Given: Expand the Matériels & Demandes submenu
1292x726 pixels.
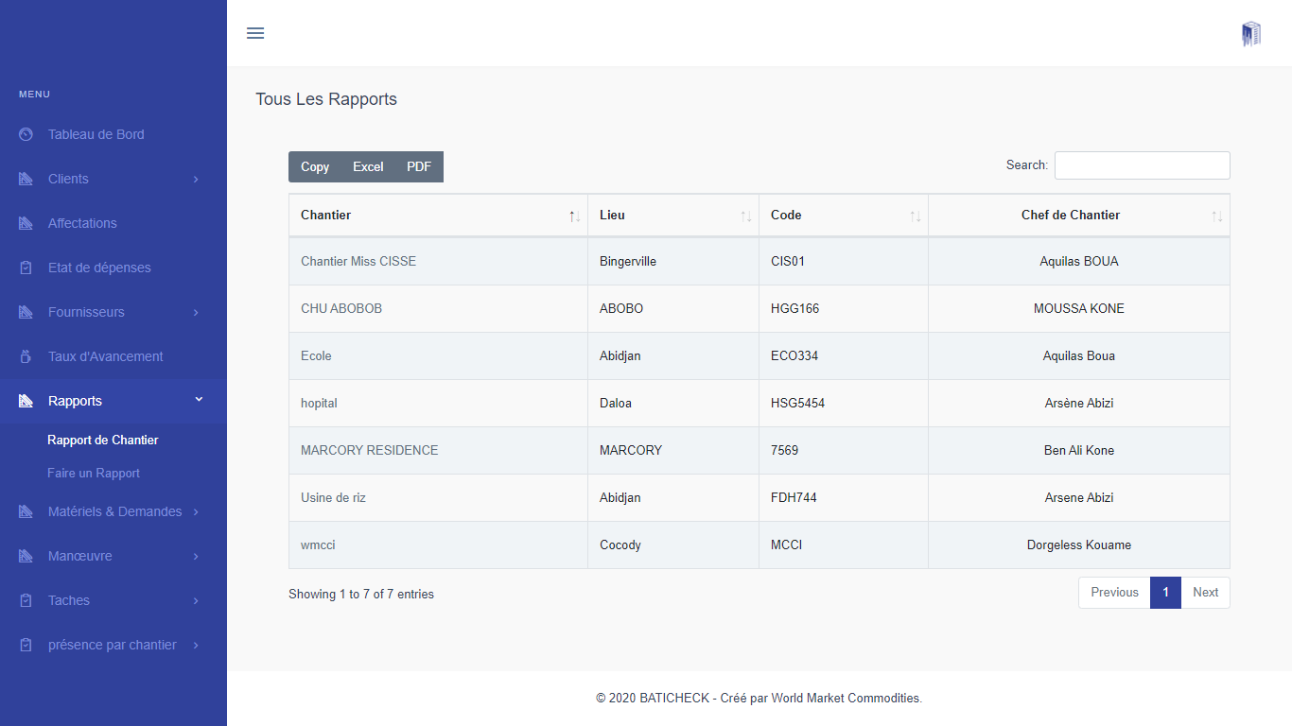Looking at the screenshot, I should [196, 511].
